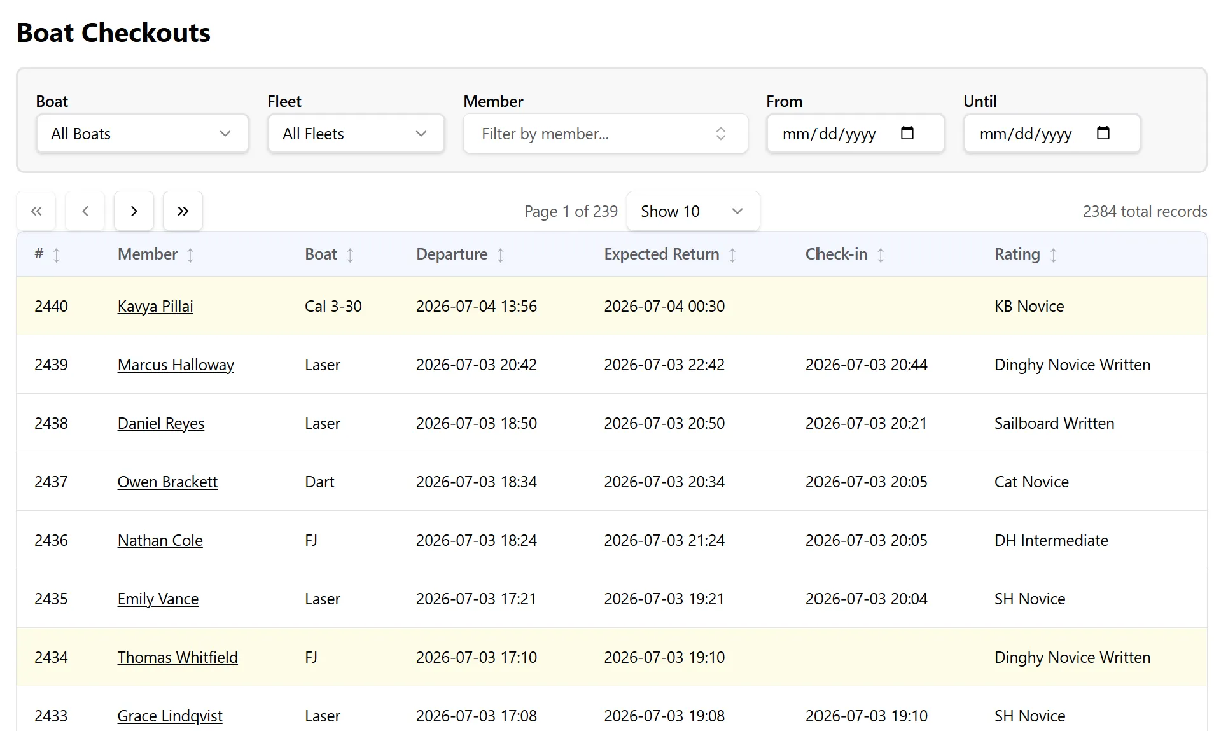The width and height of the screenshot is (1221, 731).
Task: Select the Cat Novice rating cell
Action: point(1031,482)
